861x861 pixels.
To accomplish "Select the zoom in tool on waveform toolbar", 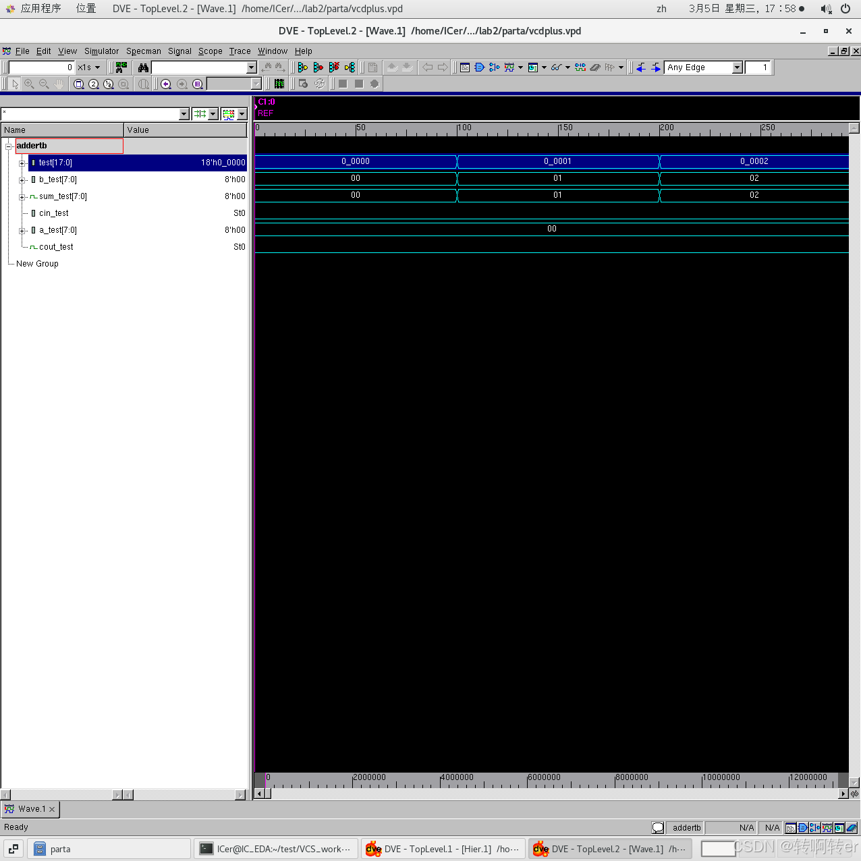I will click(30, 84).
